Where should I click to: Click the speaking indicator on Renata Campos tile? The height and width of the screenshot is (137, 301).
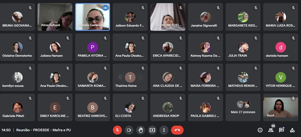105,8
